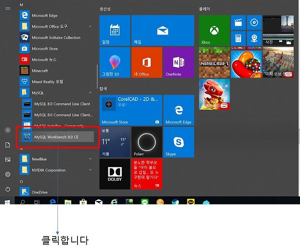The image size is (300, 252).
Task: Open the CorelCAD Microsoft Store tile
Action: coord(131,110)
